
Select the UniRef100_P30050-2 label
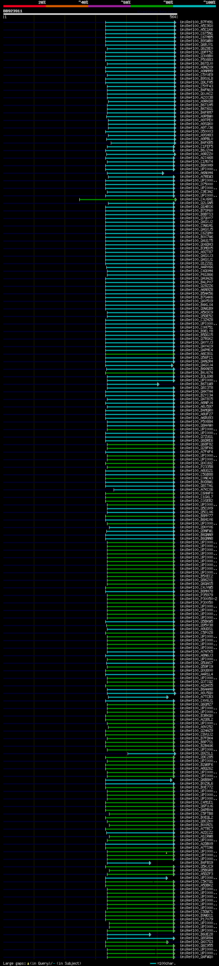click(x=198, y=599)
